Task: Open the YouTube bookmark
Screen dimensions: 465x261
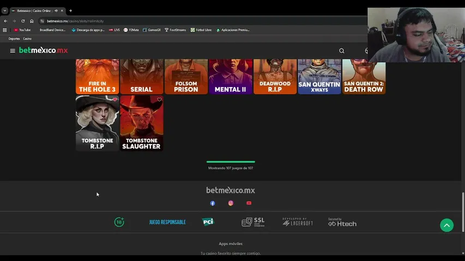Action: [22, 30]
